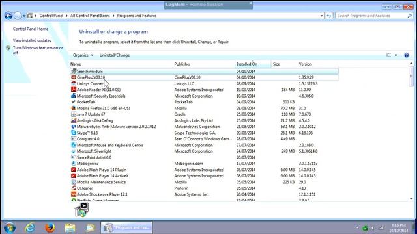Sort by Name column header
The image size is (417, 234).
(76, 64)
